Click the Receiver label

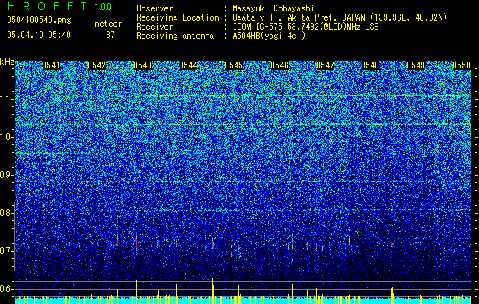pos(155,27)
